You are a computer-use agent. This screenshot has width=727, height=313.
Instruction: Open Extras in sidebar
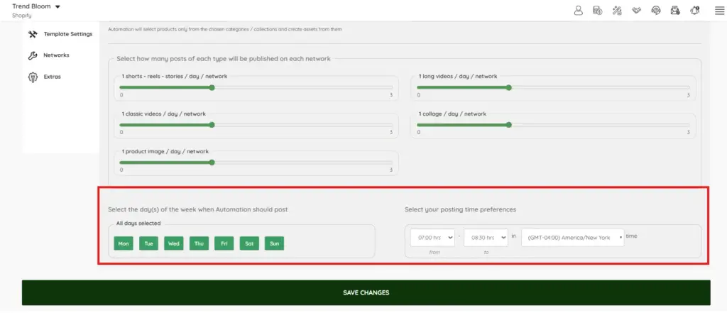tap(52, 77)
